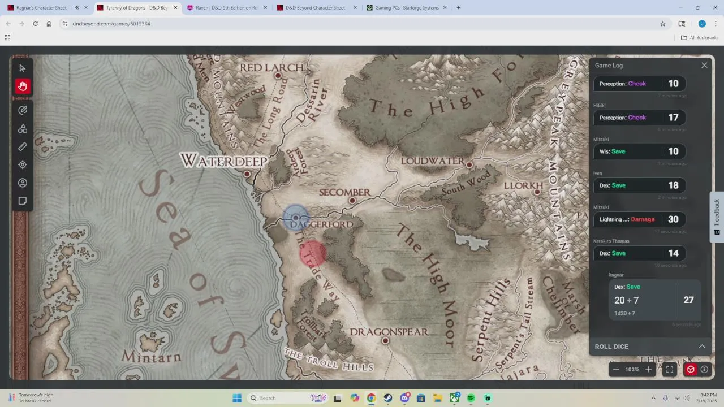Toggle fullscreen map view
Viewport: 724px width, 407px height.
coord(670,369)
